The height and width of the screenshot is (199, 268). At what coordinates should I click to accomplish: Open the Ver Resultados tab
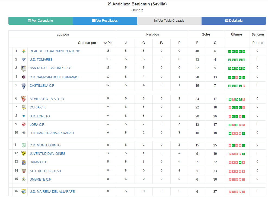pyautogui.click(x=105, y=21)
